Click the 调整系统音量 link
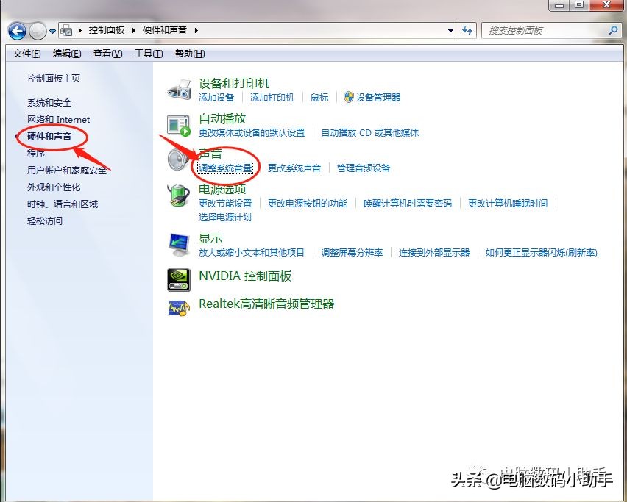Image resolution: width=627 pixels, height=502 pixels. (x=225, y=168)
